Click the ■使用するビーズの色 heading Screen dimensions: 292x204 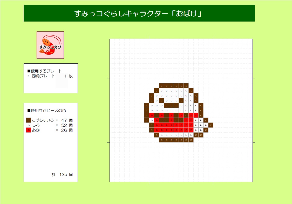pos(46,110)
